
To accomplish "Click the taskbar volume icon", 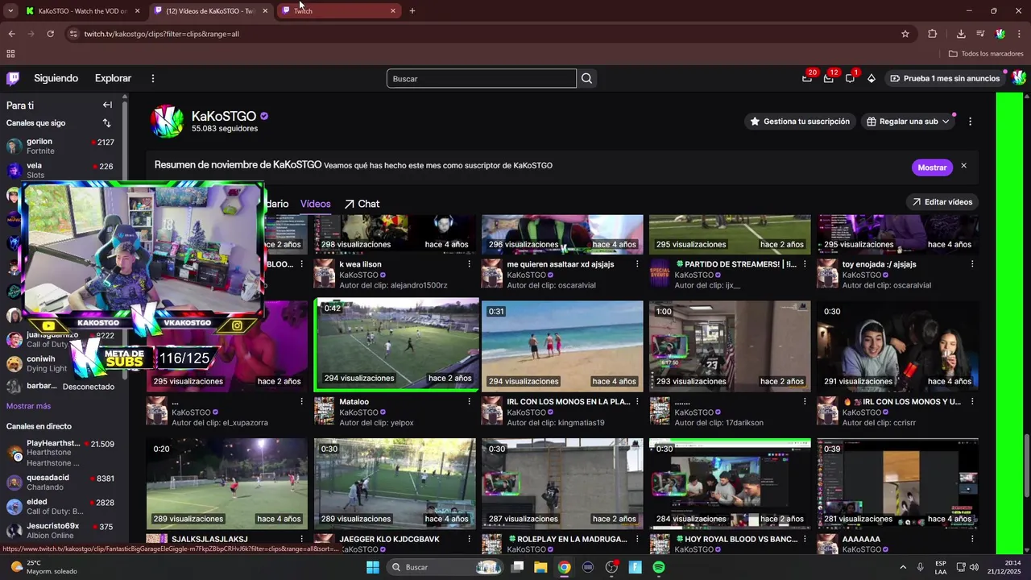I will click(x=974, y=567).
